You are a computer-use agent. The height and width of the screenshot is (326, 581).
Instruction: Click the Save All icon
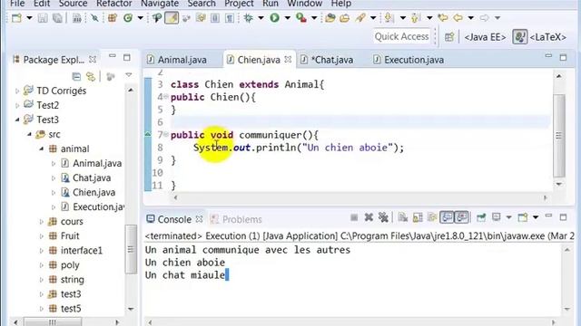pos(57,18)
